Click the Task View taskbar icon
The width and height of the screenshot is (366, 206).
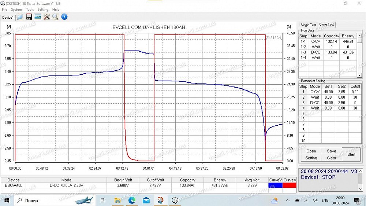pyautogui.click(x=103, y=200)
